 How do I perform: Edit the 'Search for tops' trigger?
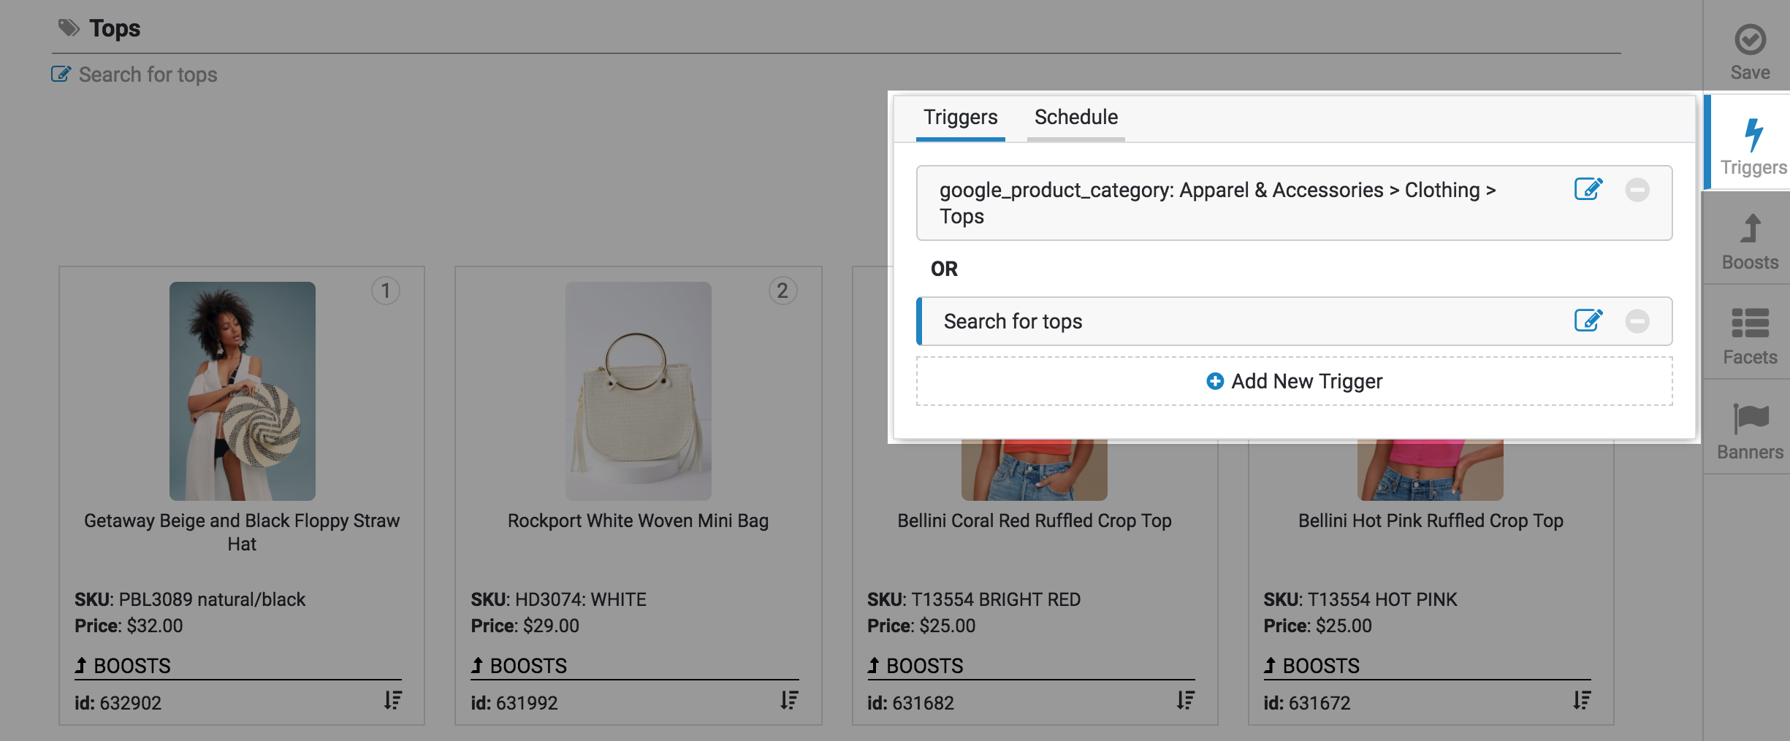click(x=1588, y=320)
